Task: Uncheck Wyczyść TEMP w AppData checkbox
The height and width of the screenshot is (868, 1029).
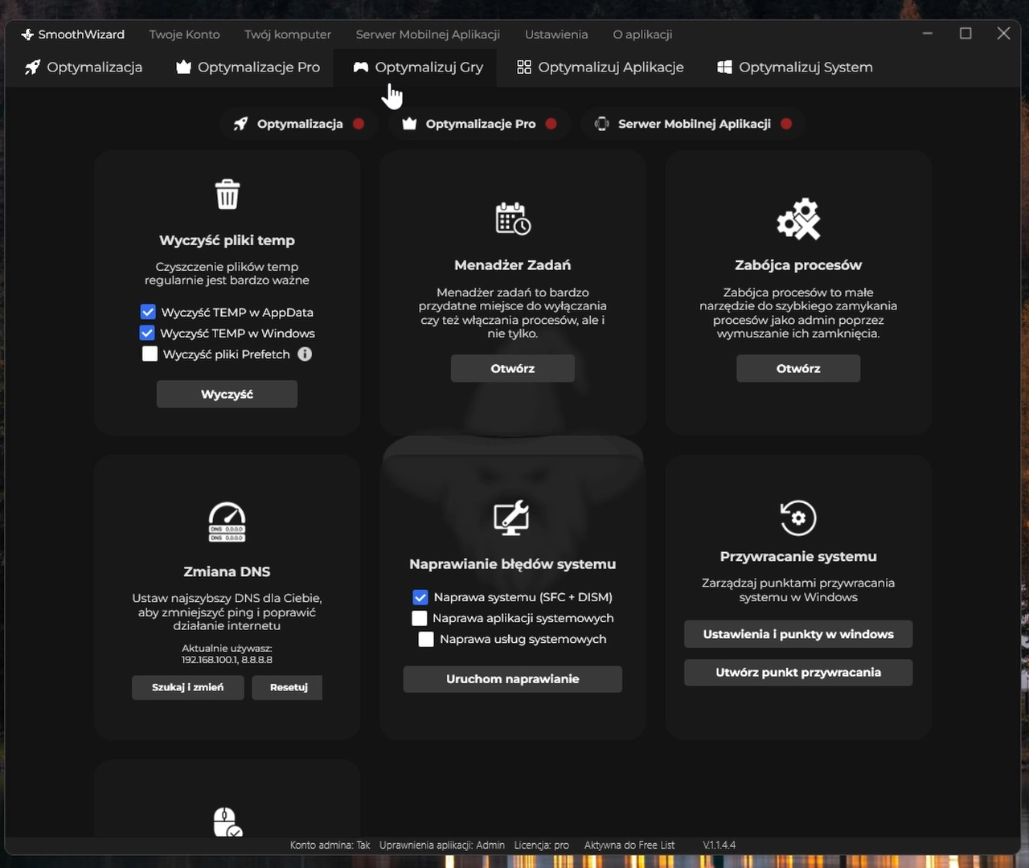Action: tap(148, 312)
